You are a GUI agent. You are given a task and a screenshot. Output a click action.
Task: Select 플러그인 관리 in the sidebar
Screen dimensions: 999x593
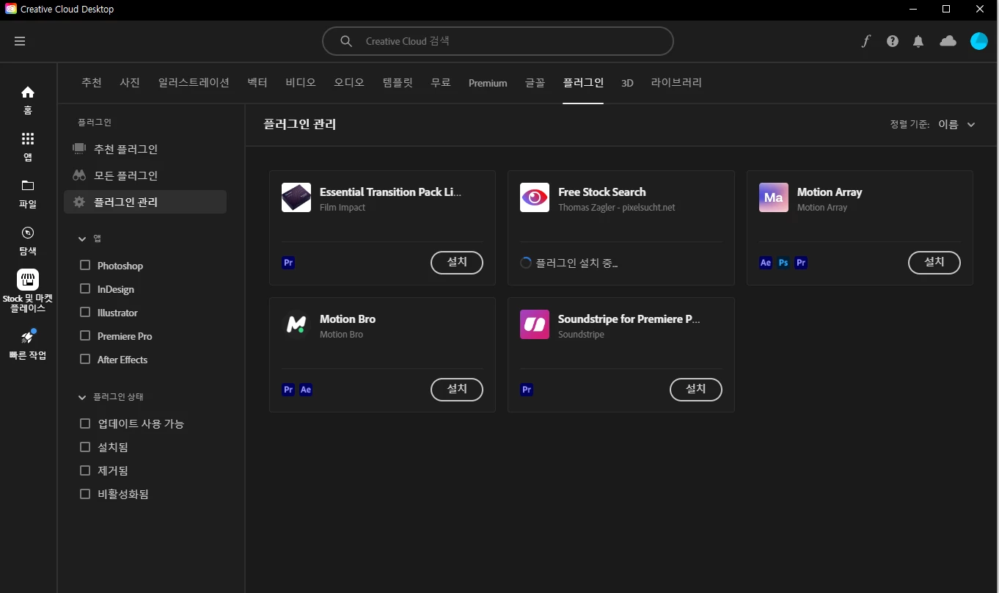[145, 202]
